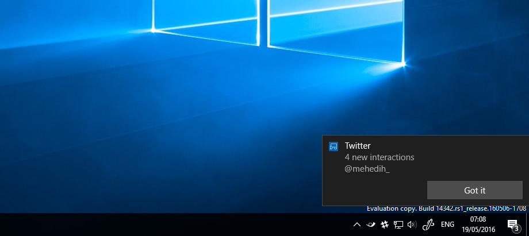529x236 pixels.
Task: Dismiss the Twitter notification with Got it
Action: tap(475, 190)
